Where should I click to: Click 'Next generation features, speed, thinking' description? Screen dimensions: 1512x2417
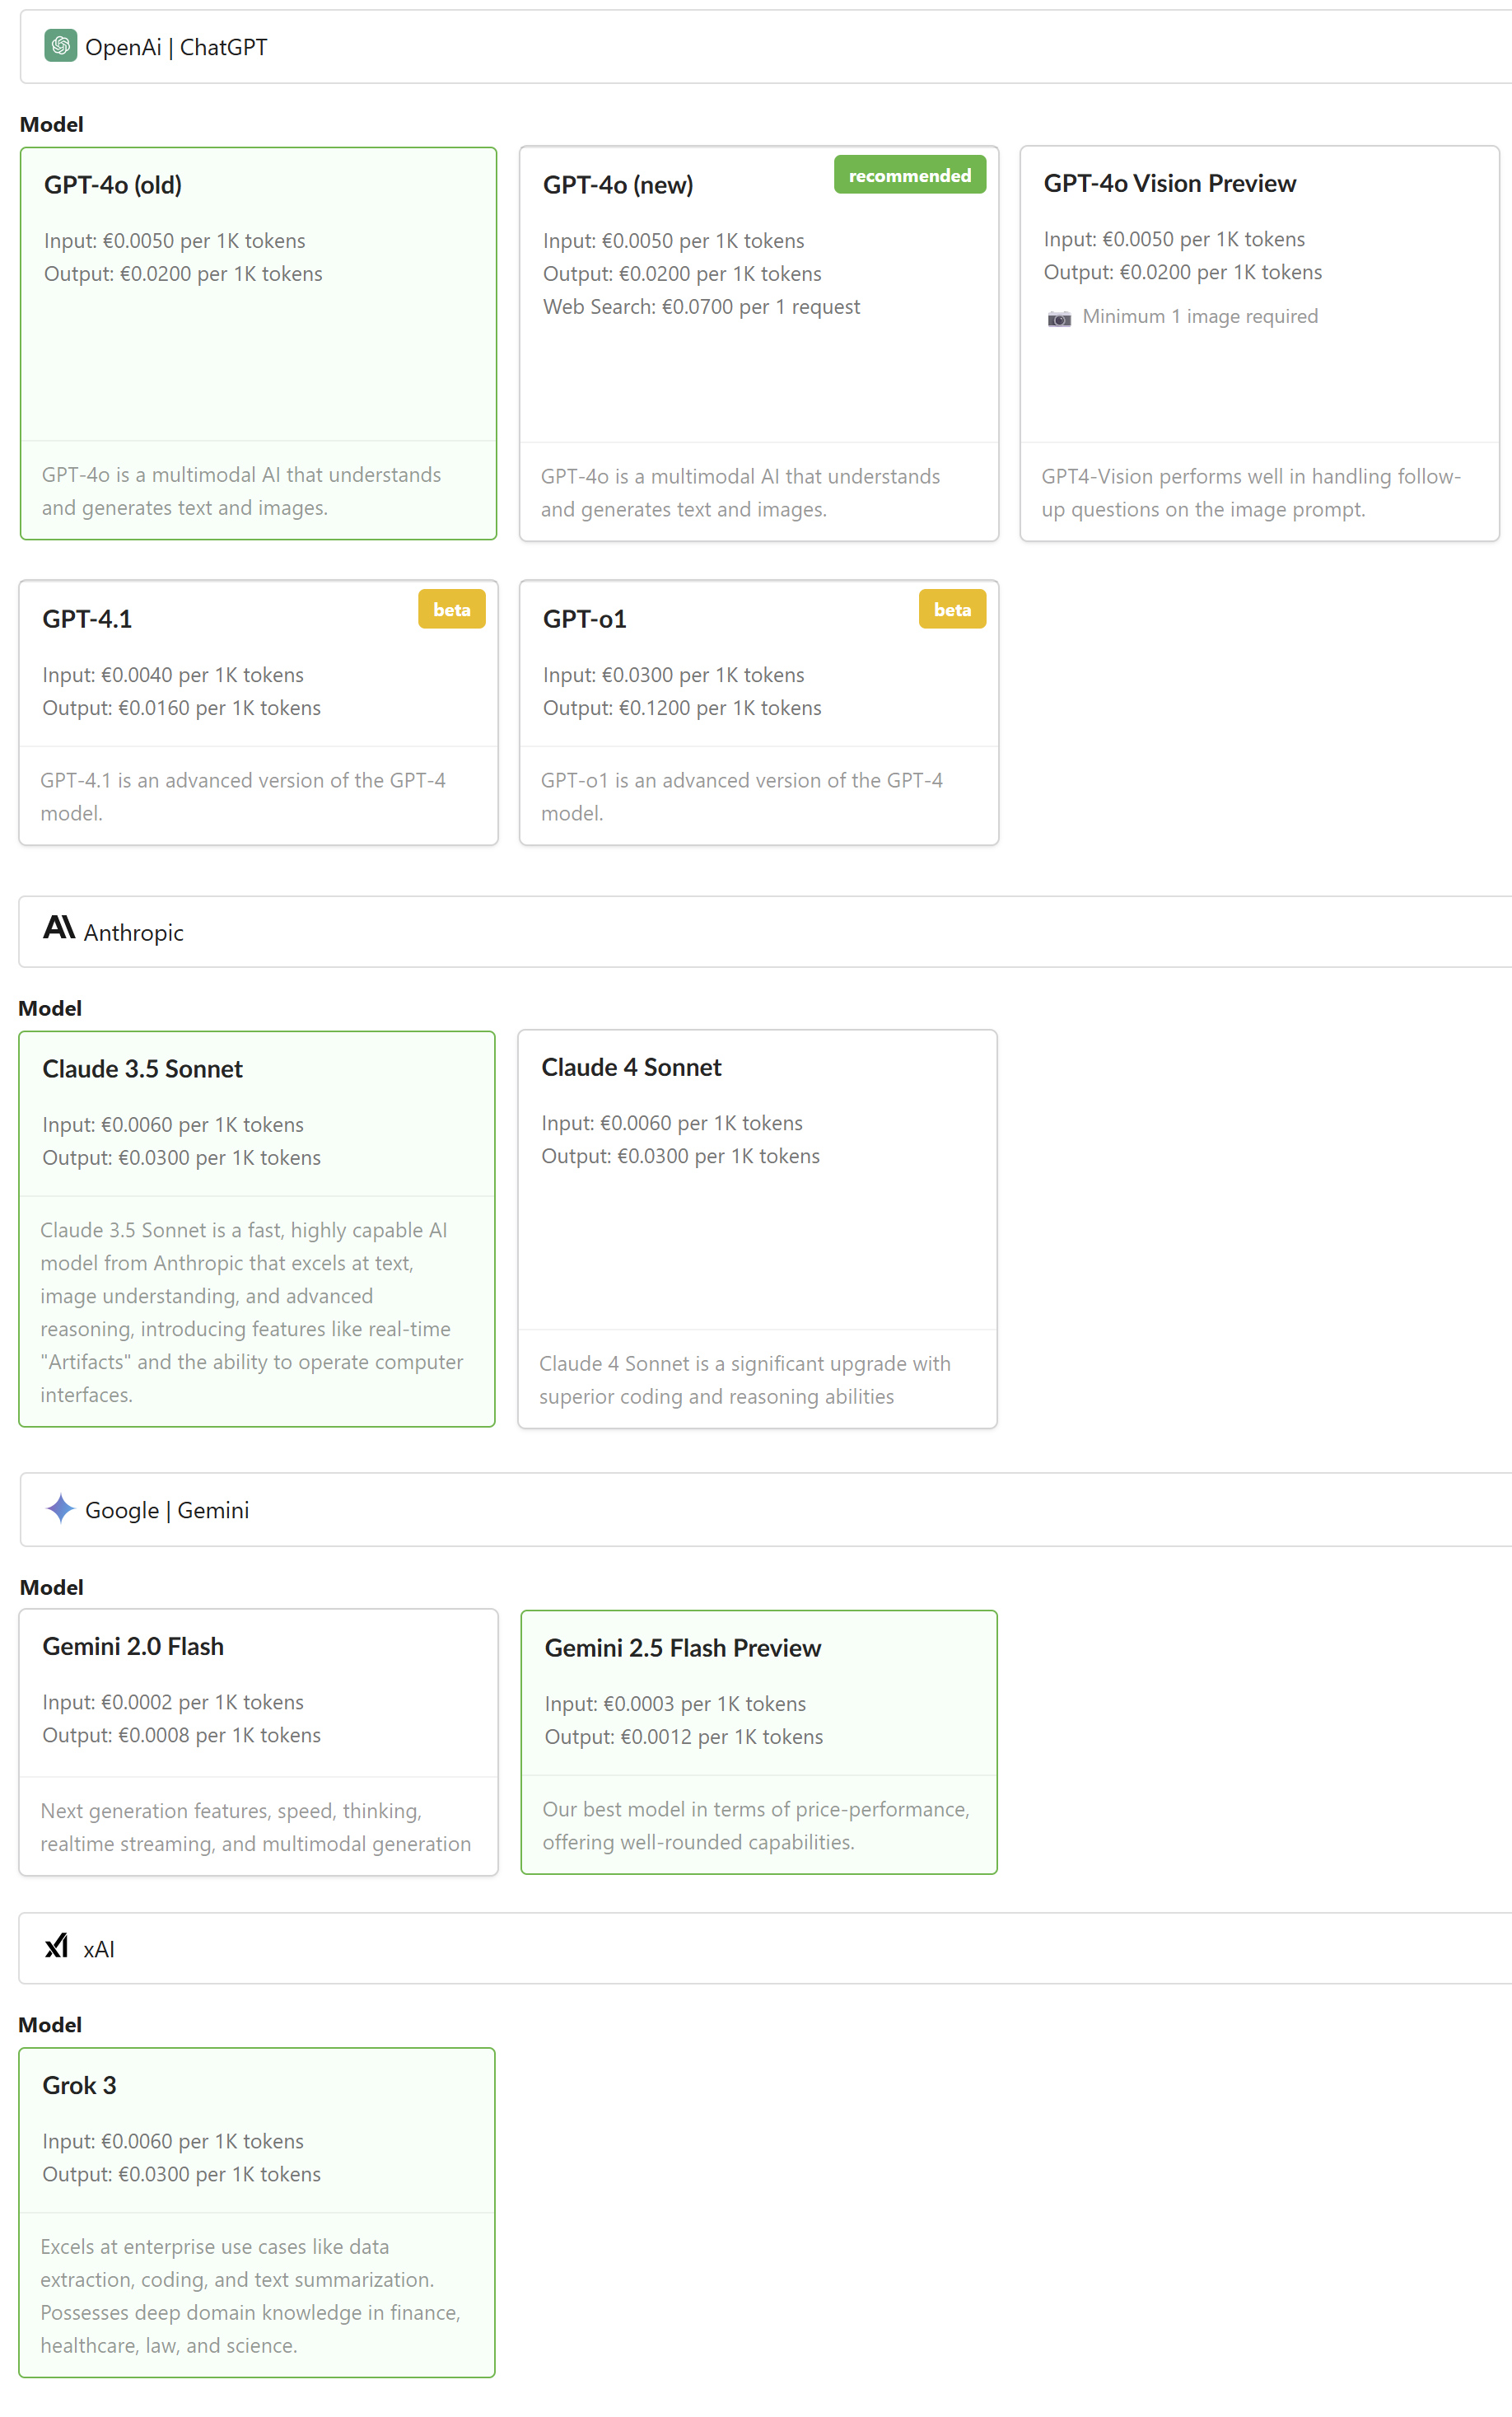coord(255,1828)
